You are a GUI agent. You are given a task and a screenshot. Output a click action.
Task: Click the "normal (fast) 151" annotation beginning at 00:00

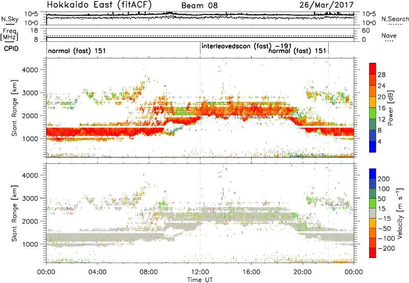[x=77, y=51]
